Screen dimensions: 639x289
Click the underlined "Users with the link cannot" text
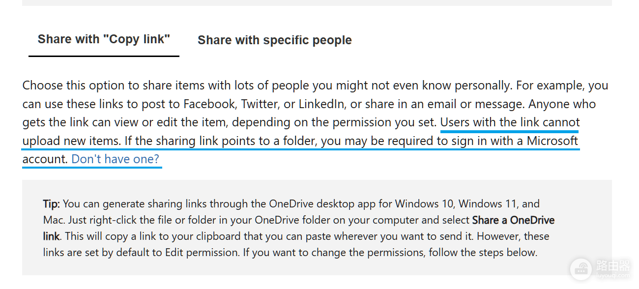pos(510,122)
